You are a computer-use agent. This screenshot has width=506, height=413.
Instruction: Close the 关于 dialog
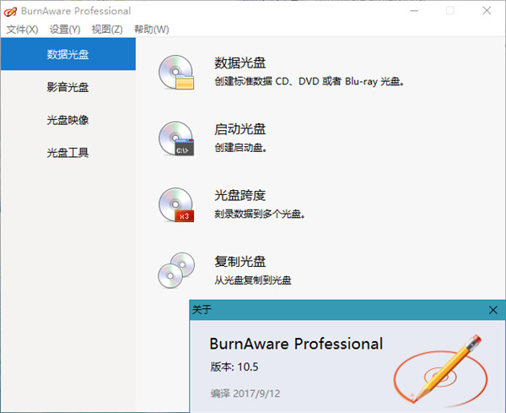tap(493, 310)
